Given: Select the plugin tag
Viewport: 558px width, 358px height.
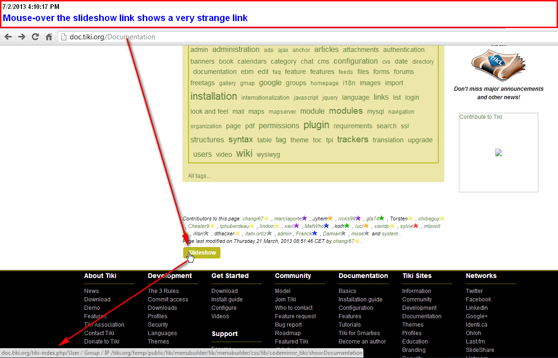Looking at the screenshot, I should click(x=316, y=125).
